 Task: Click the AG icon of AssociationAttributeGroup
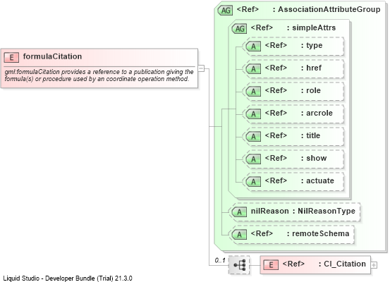[225, 11]
